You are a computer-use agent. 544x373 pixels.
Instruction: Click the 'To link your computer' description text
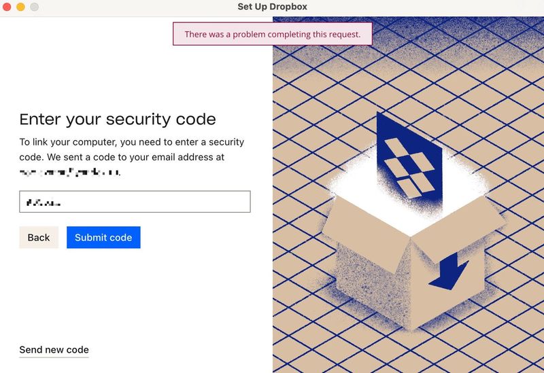pyautogui.click(x=131, y=149)
